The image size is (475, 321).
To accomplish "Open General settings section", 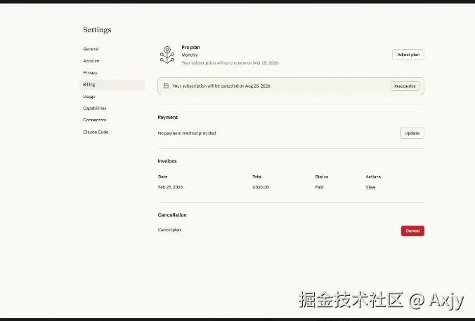I will (91, 48).
